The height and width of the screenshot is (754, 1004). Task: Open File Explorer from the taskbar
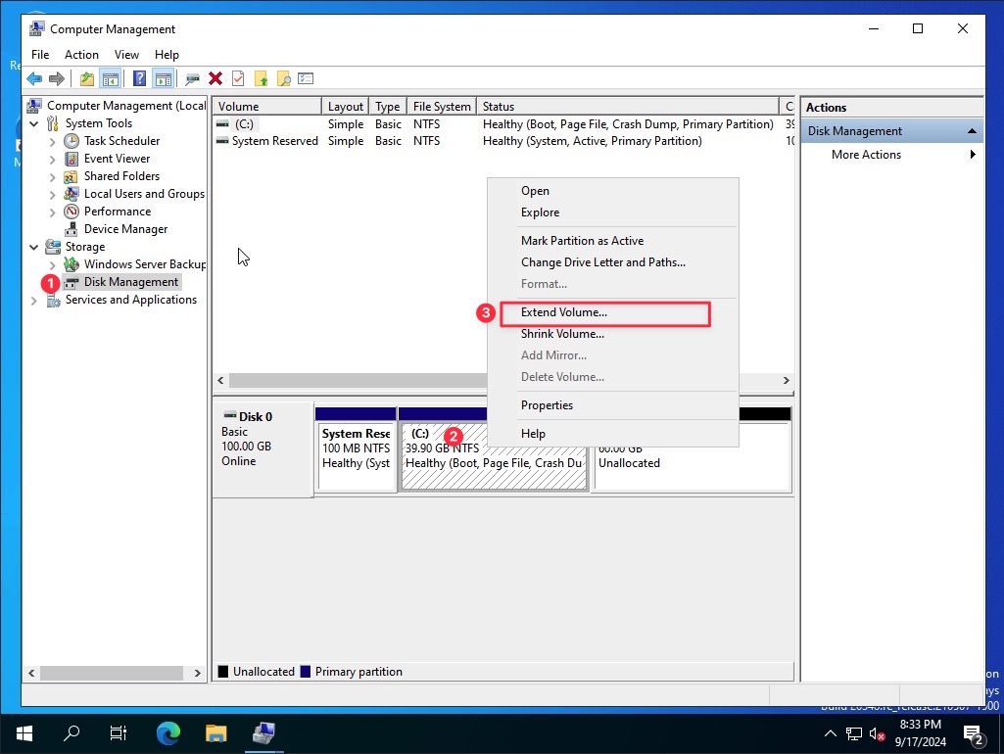(215, 733)
